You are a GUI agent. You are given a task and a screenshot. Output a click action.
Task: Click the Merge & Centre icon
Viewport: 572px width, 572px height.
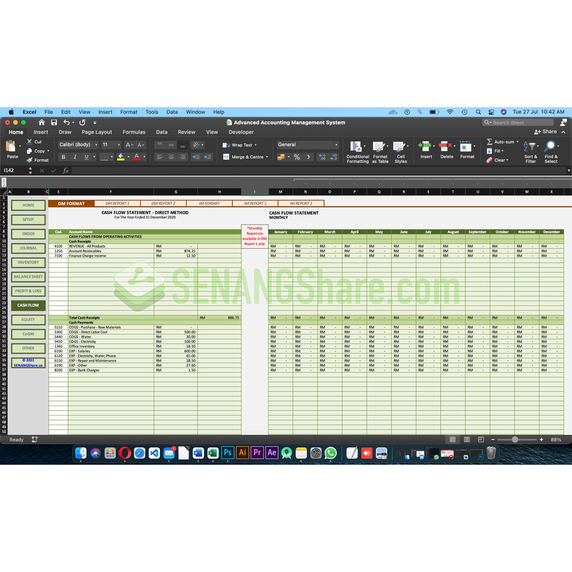[x=226, y=157]
